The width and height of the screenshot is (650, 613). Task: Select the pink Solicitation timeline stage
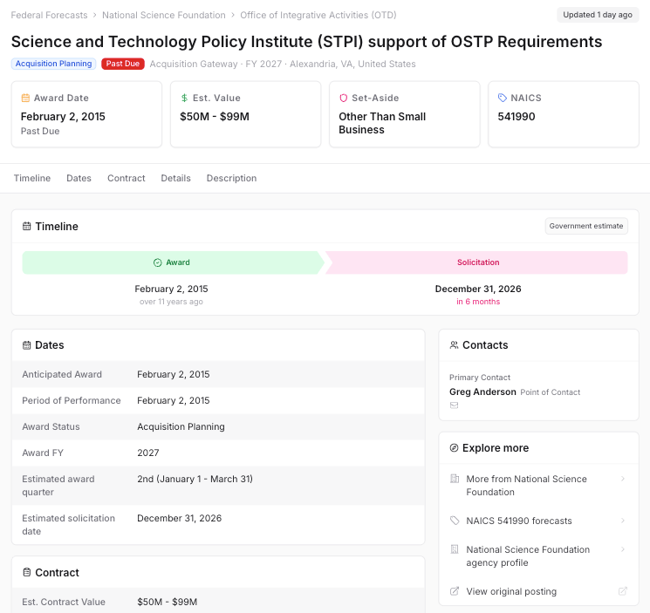tap(476, 262)
